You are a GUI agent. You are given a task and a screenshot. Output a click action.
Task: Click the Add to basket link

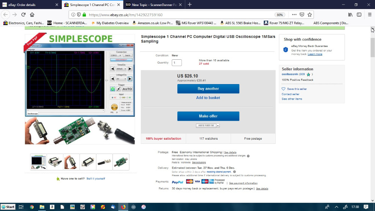(x=208, y=98)
